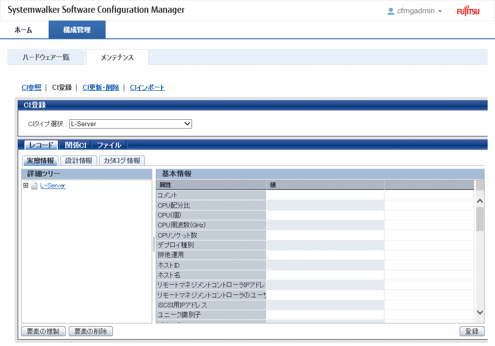The height and width of the screenshot is (346, 495).
Task: Click the CPU周波数(GHz) value cell
Action: pos(325,225)
